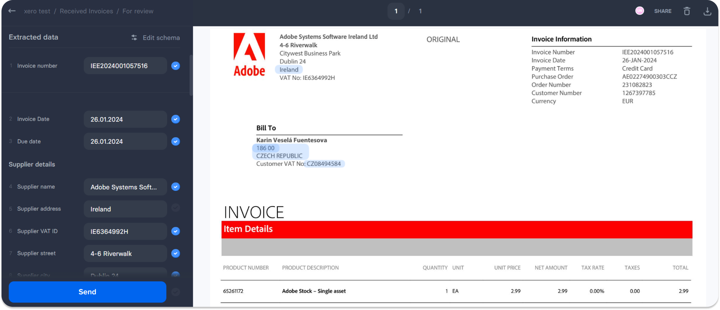
Task: Select highlighted customer VAT 'CZ08494584'
Action: coord(324,164)
